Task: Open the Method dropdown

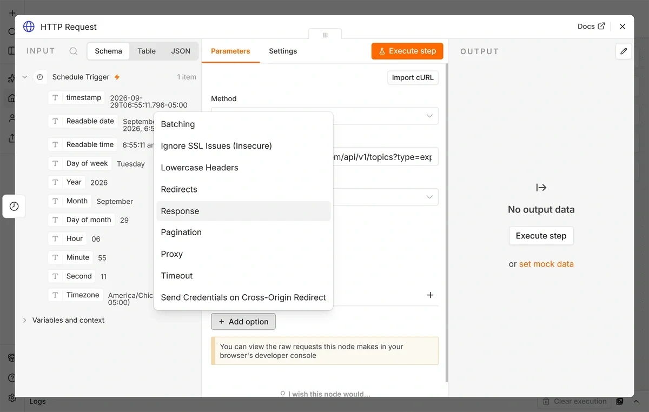Action: (x=325, y=116)
